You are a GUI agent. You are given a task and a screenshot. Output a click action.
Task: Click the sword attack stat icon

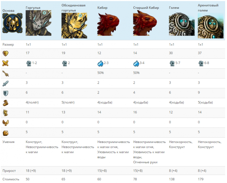click(x=5, y=83)
